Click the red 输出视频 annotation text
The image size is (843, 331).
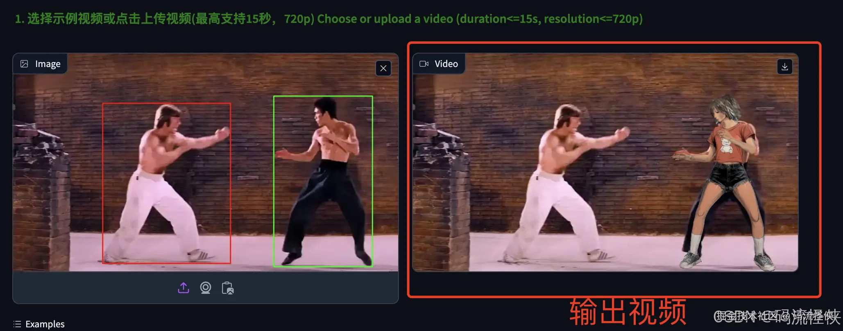(x=628, y=312)
